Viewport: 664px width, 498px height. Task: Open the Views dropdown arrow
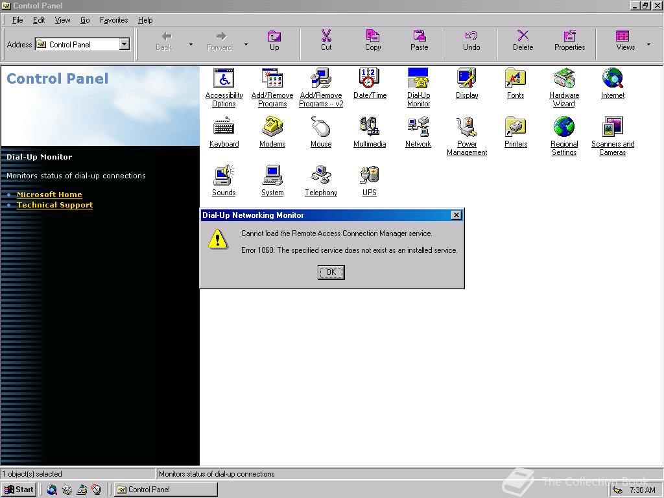pos(648,44)
